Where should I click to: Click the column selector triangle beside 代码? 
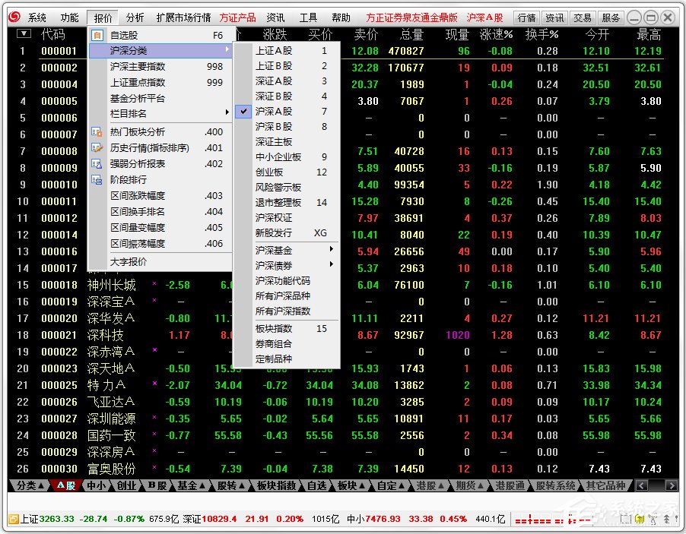[x=24, y=33]
